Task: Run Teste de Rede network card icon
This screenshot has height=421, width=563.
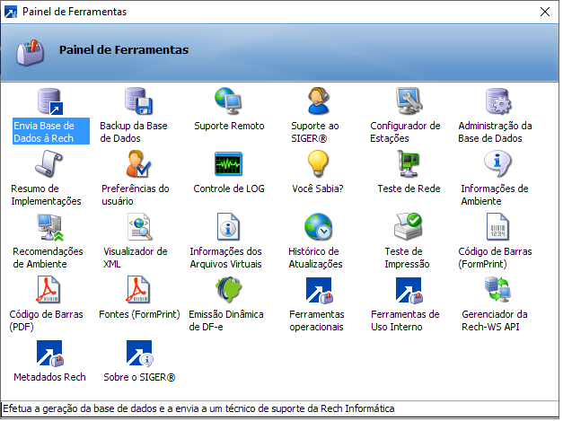Action: pyautogui.click(x=409, y=164)
